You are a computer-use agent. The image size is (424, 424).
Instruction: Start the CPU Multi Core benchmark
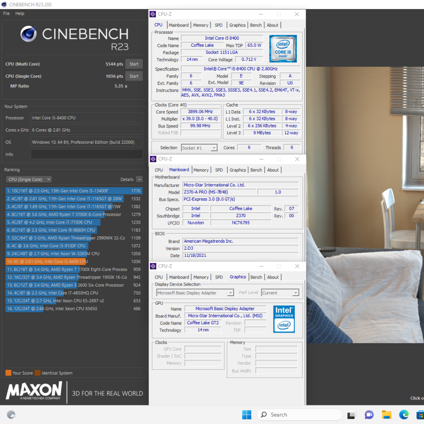[134, 64]
